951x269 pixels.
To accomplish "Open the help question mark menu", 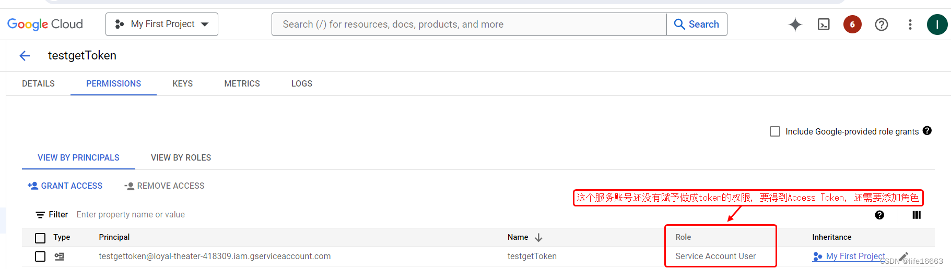I will [x=882, y=25].
